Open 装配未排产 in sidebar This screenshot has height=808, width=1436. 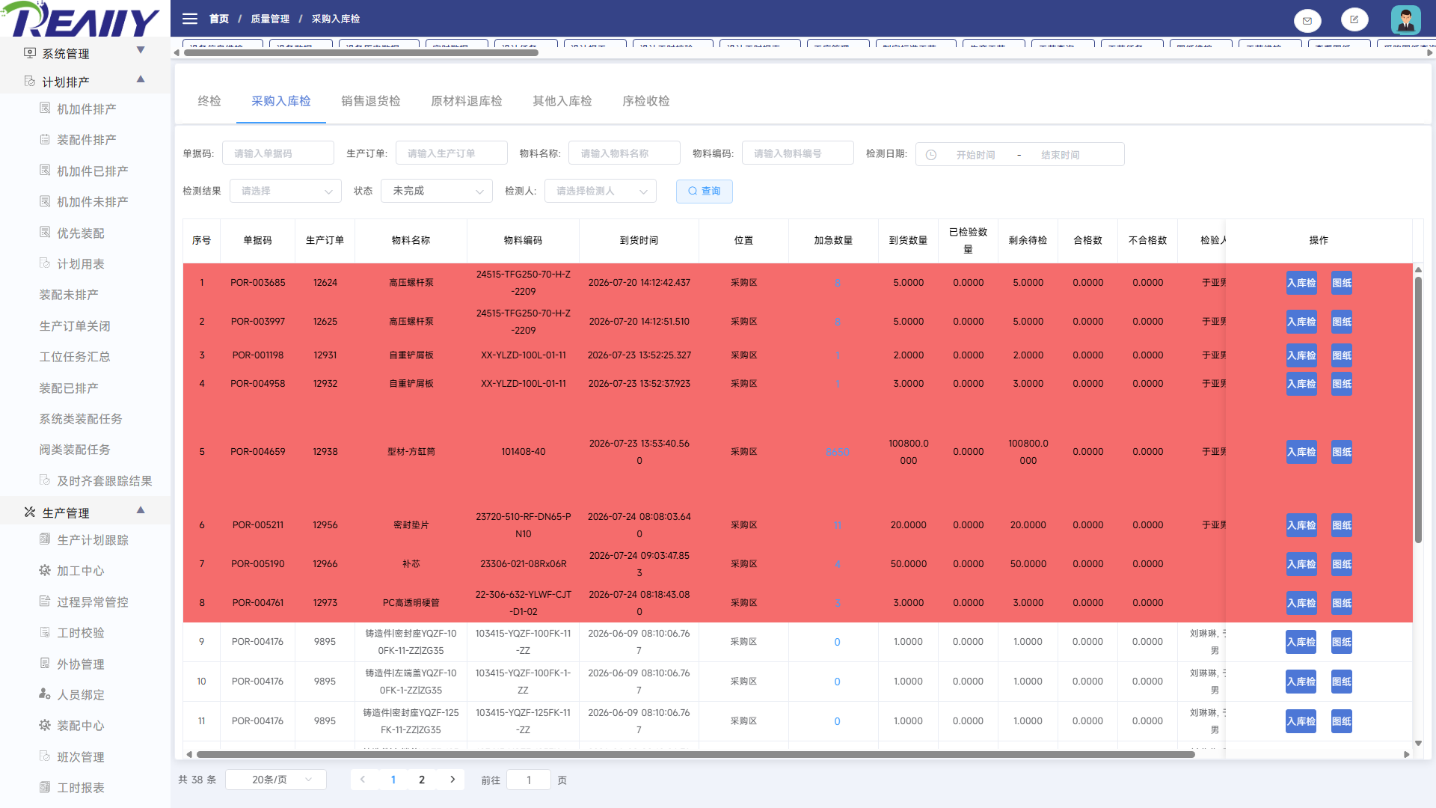[x=69, y=295]
